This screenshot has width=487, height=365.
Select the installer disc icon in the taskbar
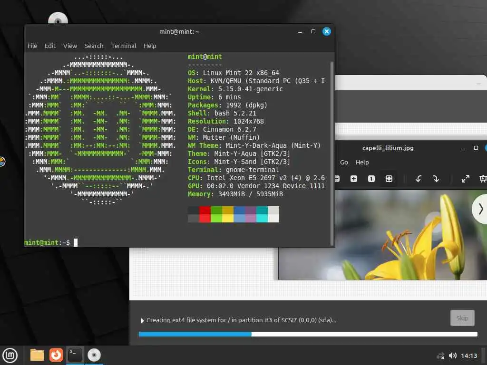tap(94, 355)
